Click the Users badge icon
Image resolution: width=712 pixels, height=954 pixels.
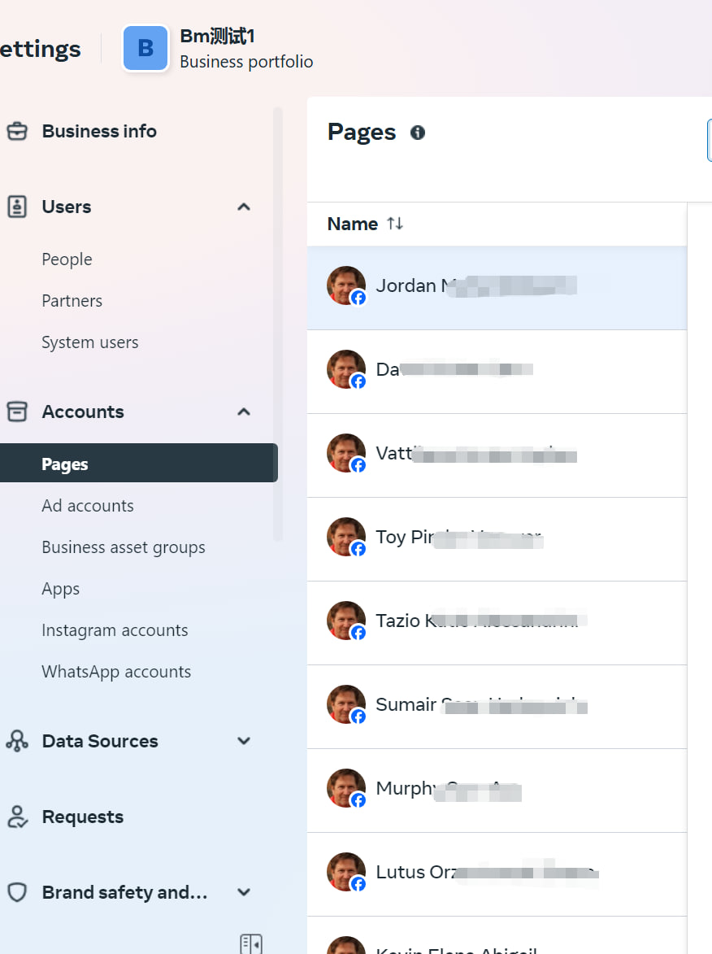(x=17, y=207)
